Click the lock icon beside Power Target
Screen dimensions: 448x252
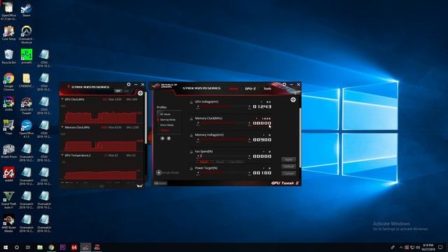pyautogui.click(x=191, y=169)
